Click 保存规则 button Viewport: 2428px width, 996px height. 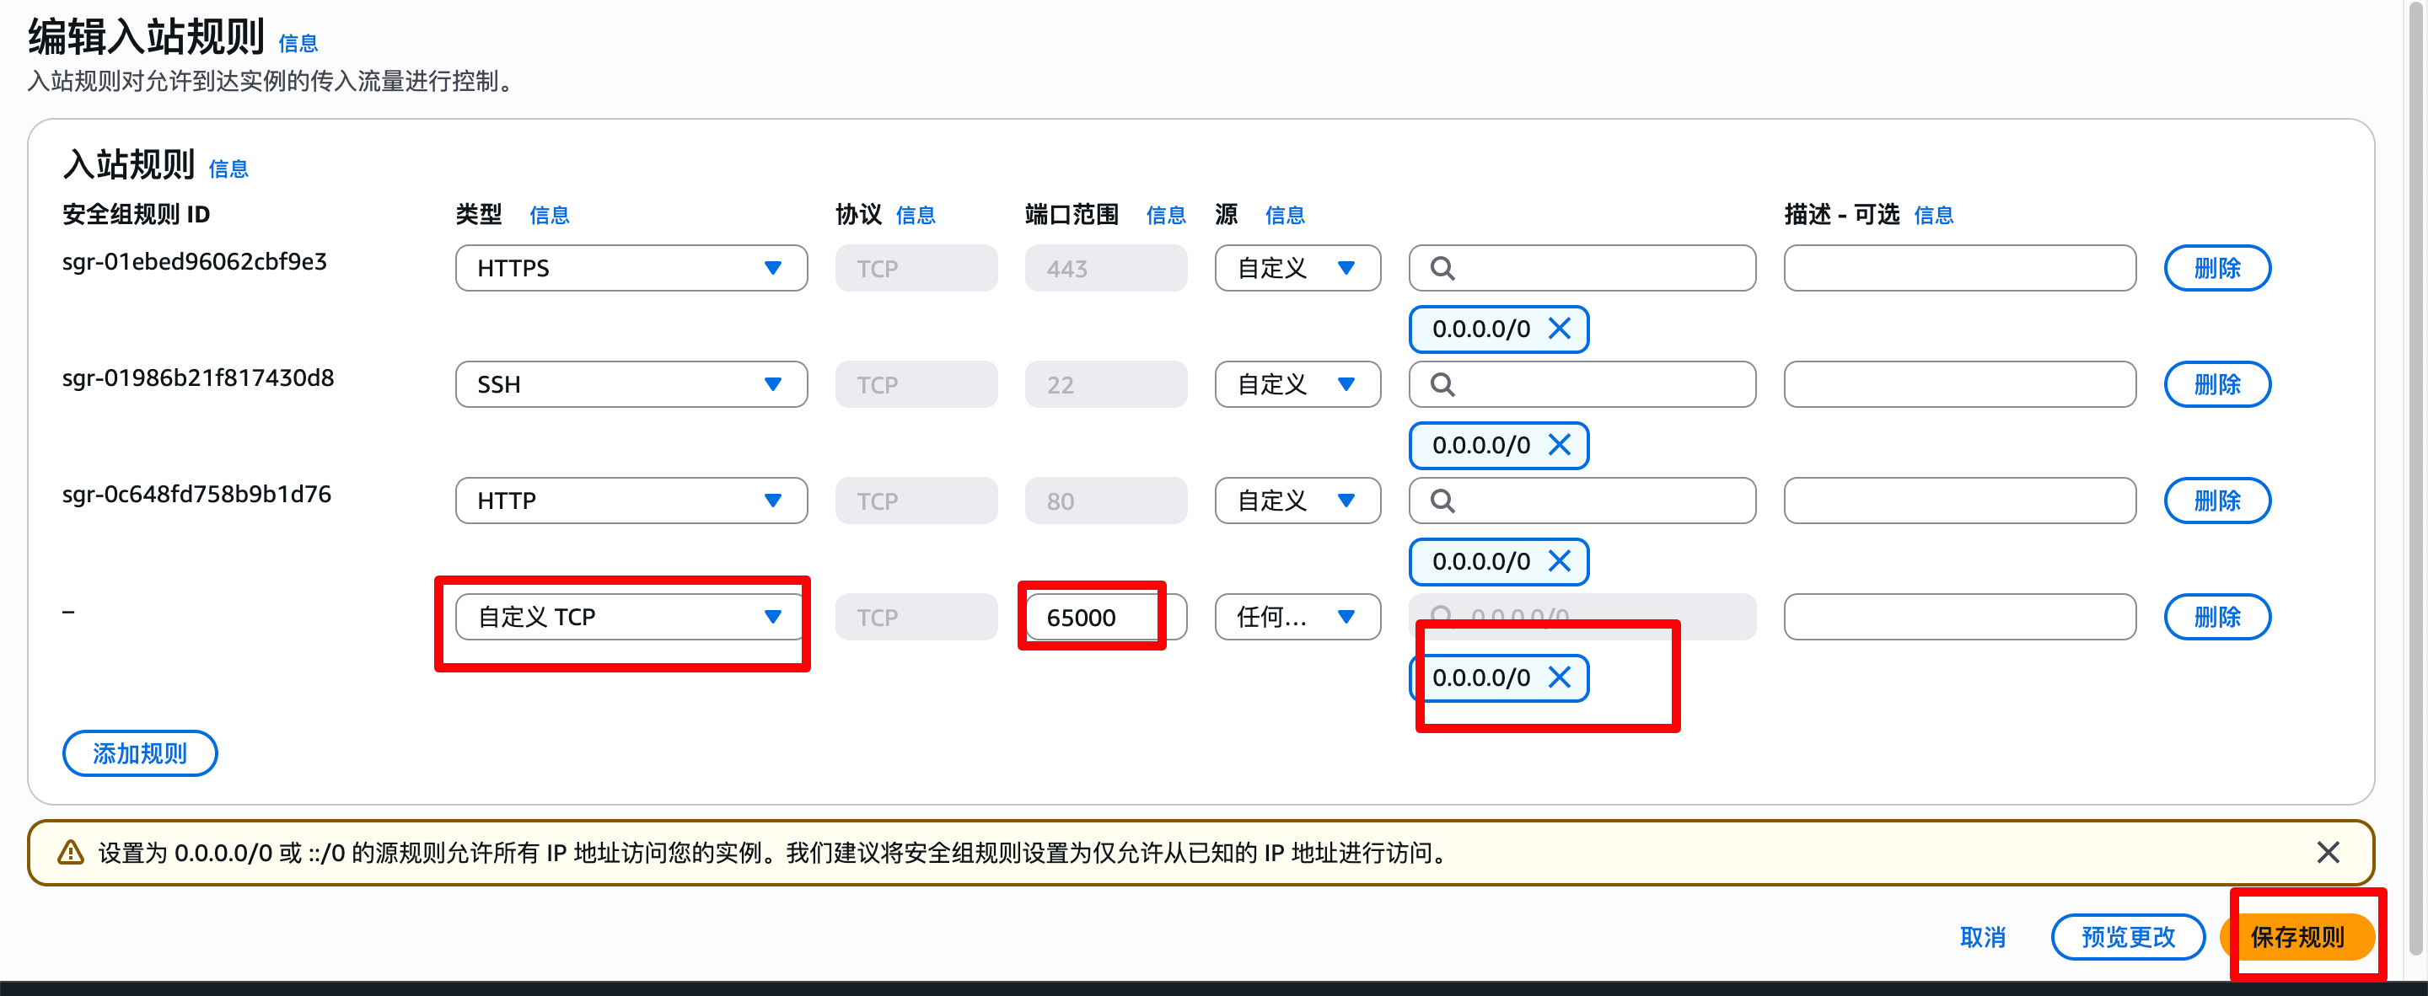tap(2297, 937)
